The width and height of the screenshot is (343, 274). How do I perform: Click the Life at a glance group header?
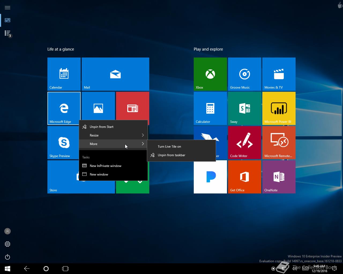coord(61,49)
